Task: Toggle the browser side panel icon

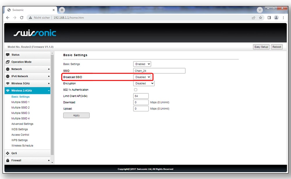Action: [269, 18]
